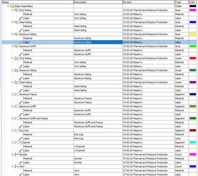Click the Type column header
Viewport: 198px width, 176px height.
(182, 2)
